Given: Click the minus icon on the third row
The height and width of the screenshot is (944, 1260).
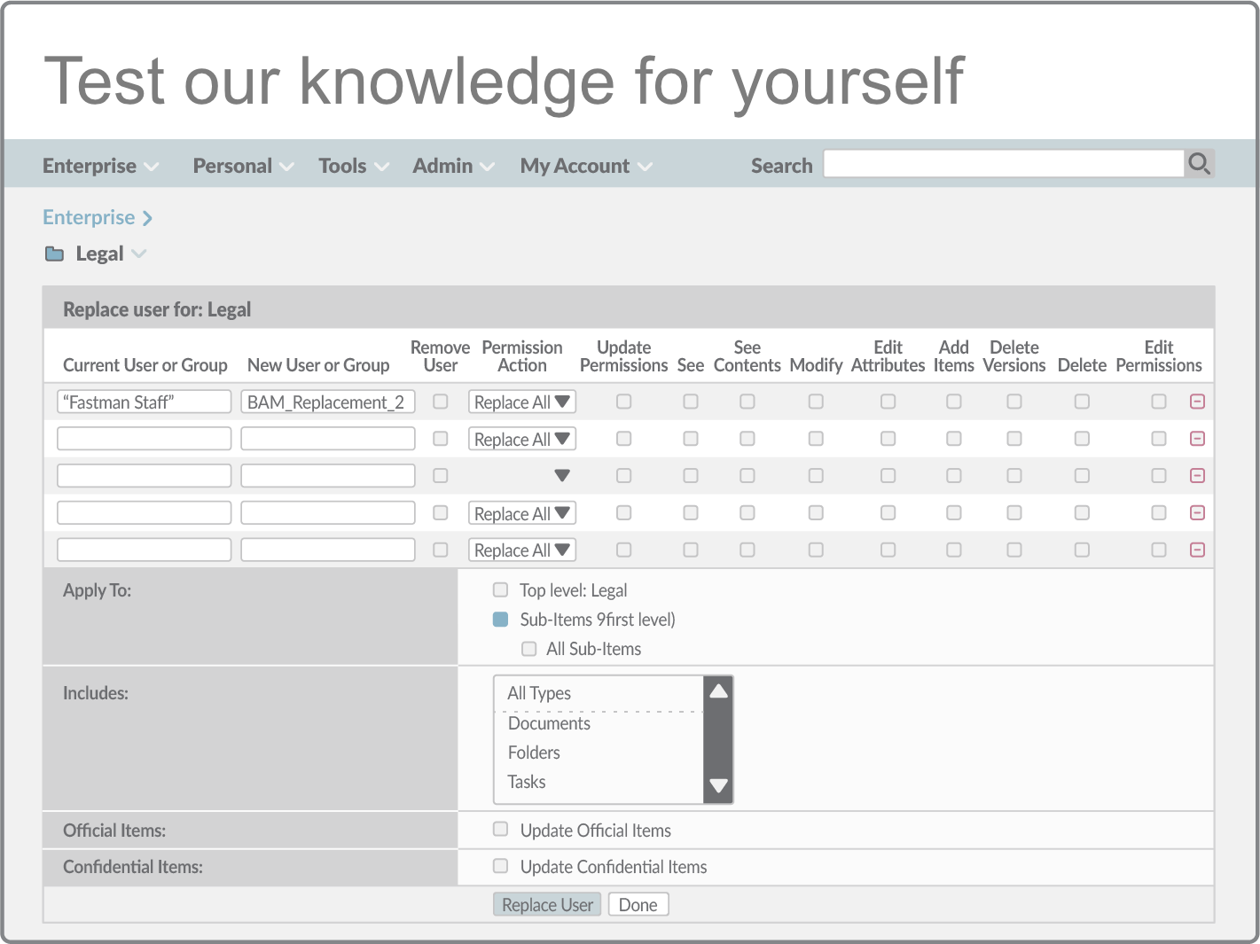Looking at the screenshot, I should [1196, 476].
